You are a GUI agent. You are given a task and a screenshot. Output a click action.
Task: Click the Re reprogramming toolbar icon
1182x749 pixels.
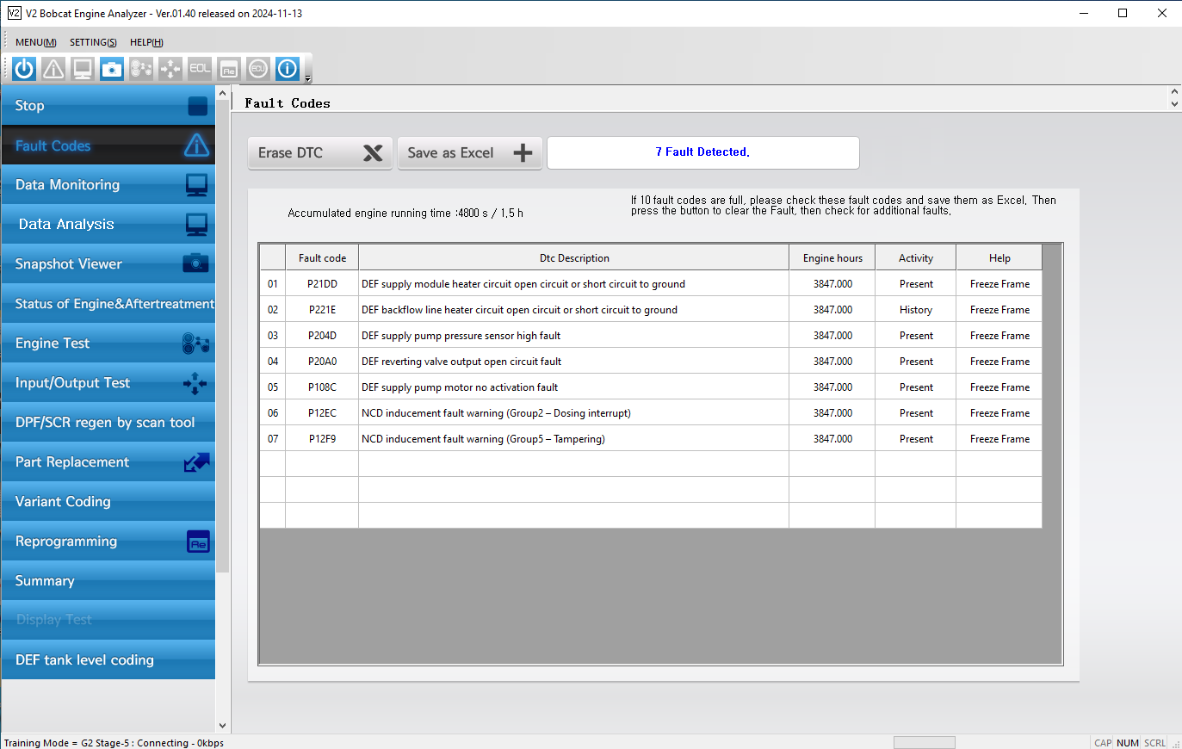229,69
